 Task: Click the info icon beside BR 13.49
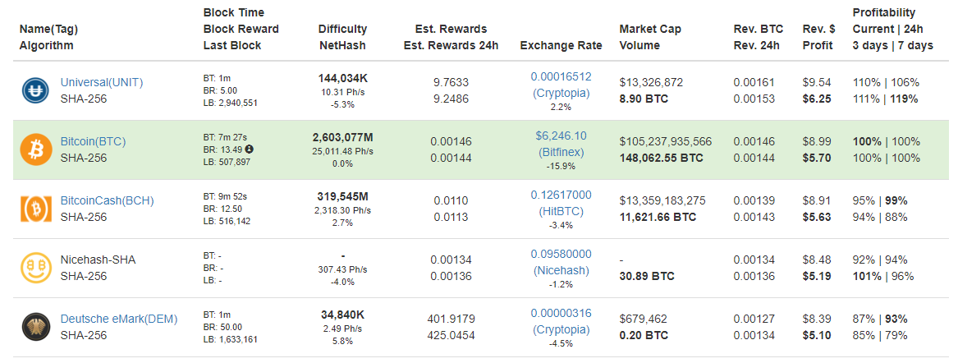tap(250, 149)
